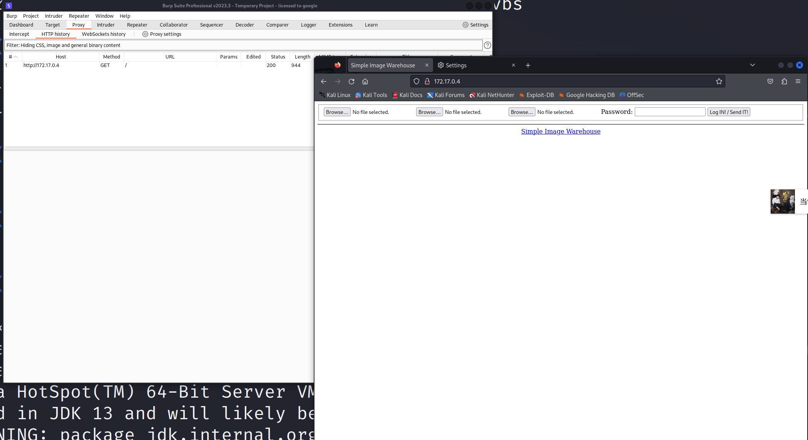Open Burp Settings gear button

coord(475,25)
